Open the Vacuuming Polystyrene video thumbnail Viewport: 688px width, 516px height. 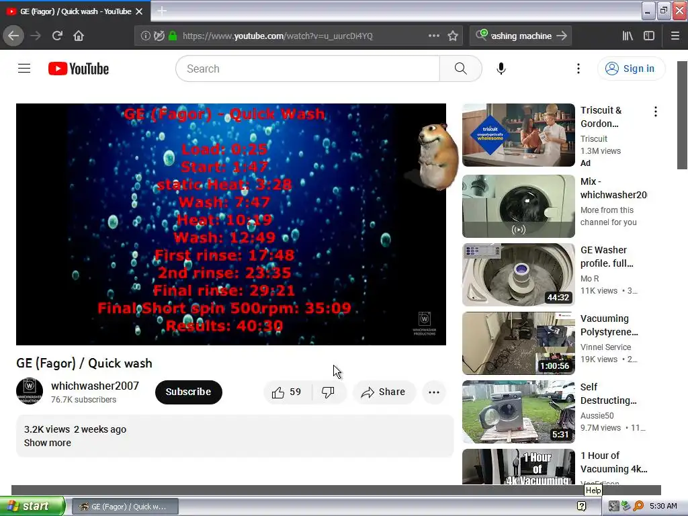click(x=518, y=343)
